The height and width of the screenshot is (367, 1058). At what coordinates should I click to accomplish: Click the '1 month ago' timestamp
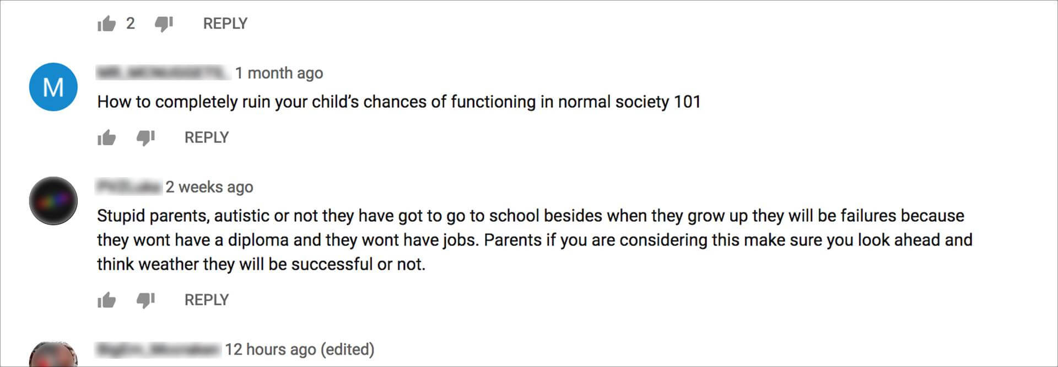(x=279, y=73)
